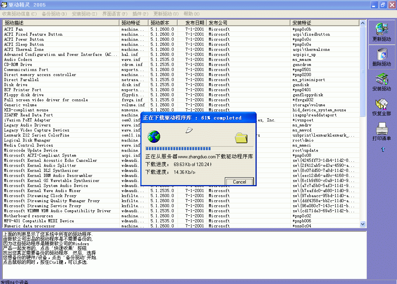Click the blue up arrow in sidebar
Viewport: 397px width, 284px height.
(383, 149)
